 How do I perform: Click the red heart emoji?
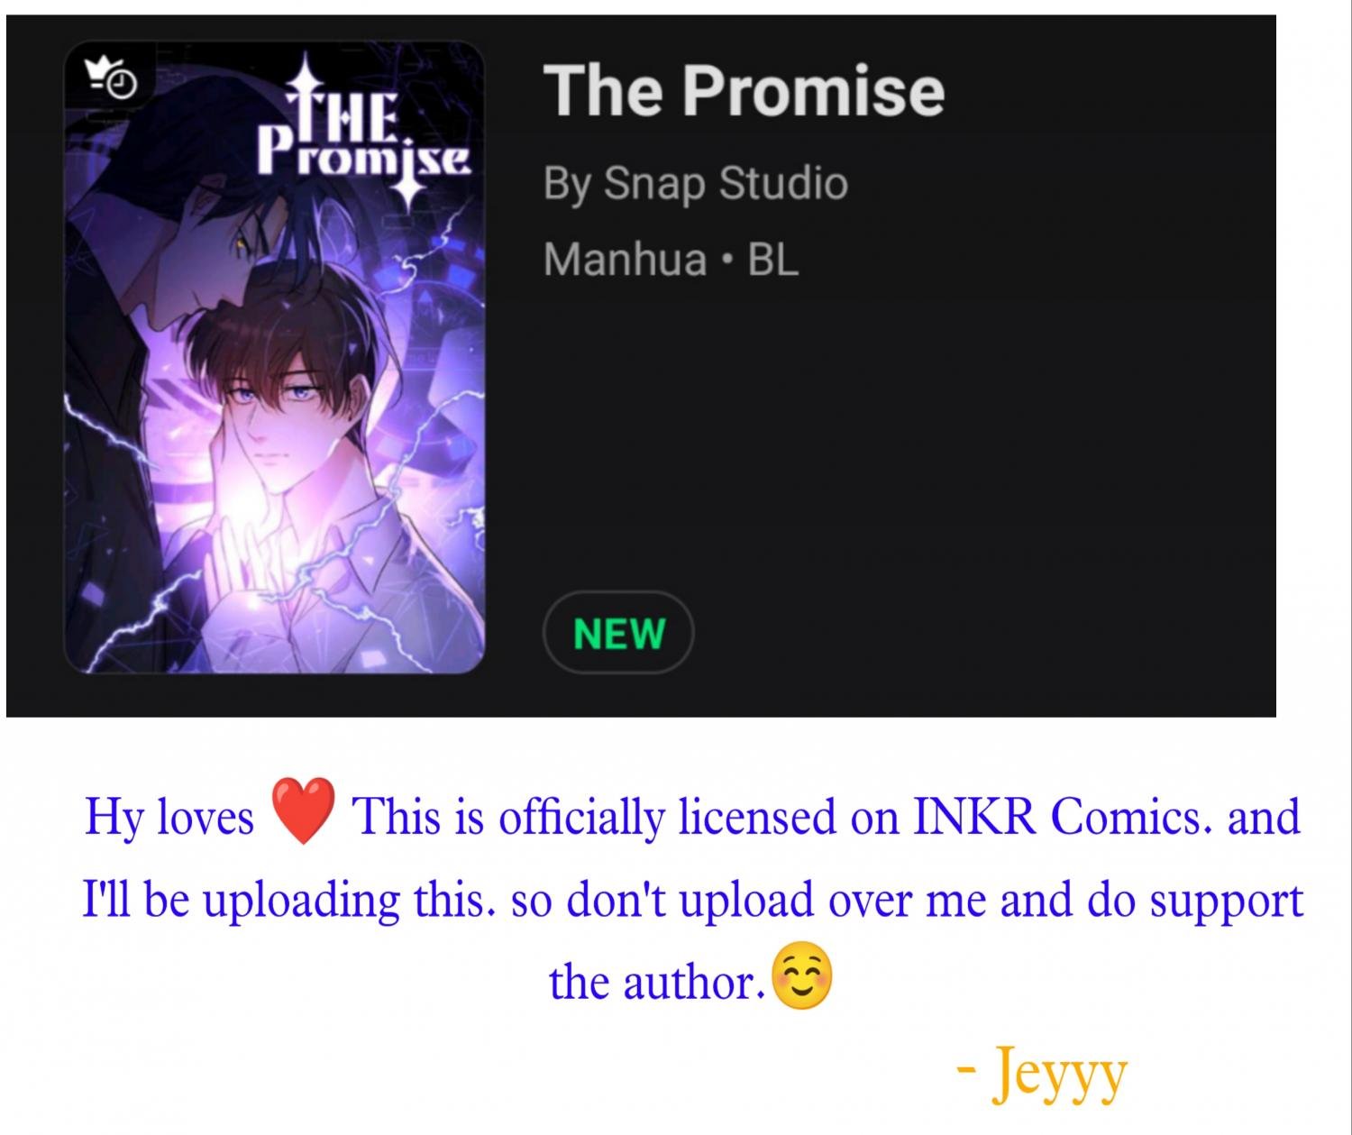pos(304,811)
